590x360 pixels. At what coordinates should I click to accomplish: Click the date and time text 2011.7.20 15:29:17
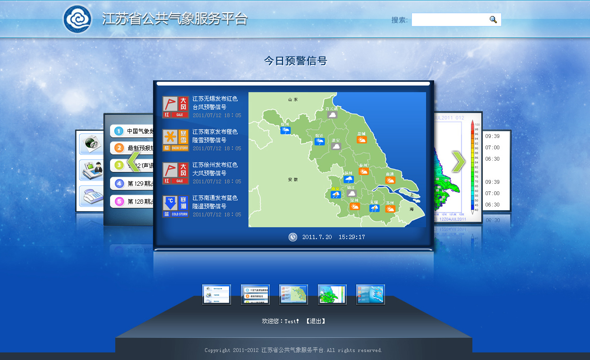[x=333, y=237]
